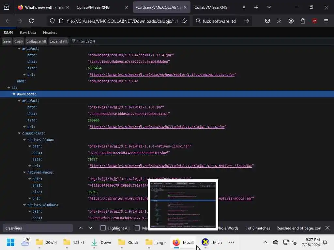Find previous match arrow
334x250 pixels.
81,228
